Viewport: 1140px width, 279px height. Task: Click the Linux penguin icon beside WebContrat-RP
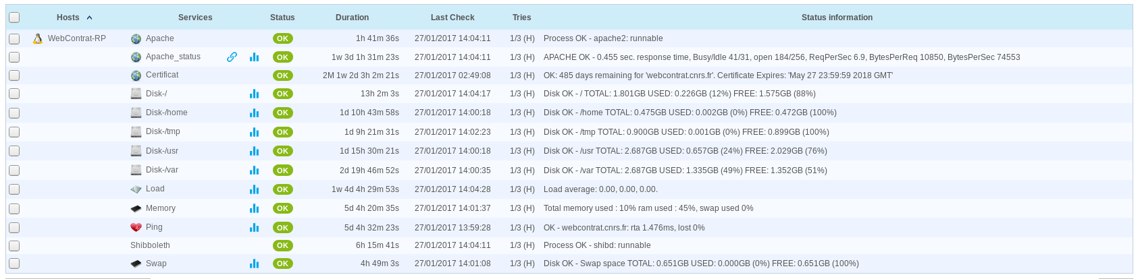(x=38, y=39)
